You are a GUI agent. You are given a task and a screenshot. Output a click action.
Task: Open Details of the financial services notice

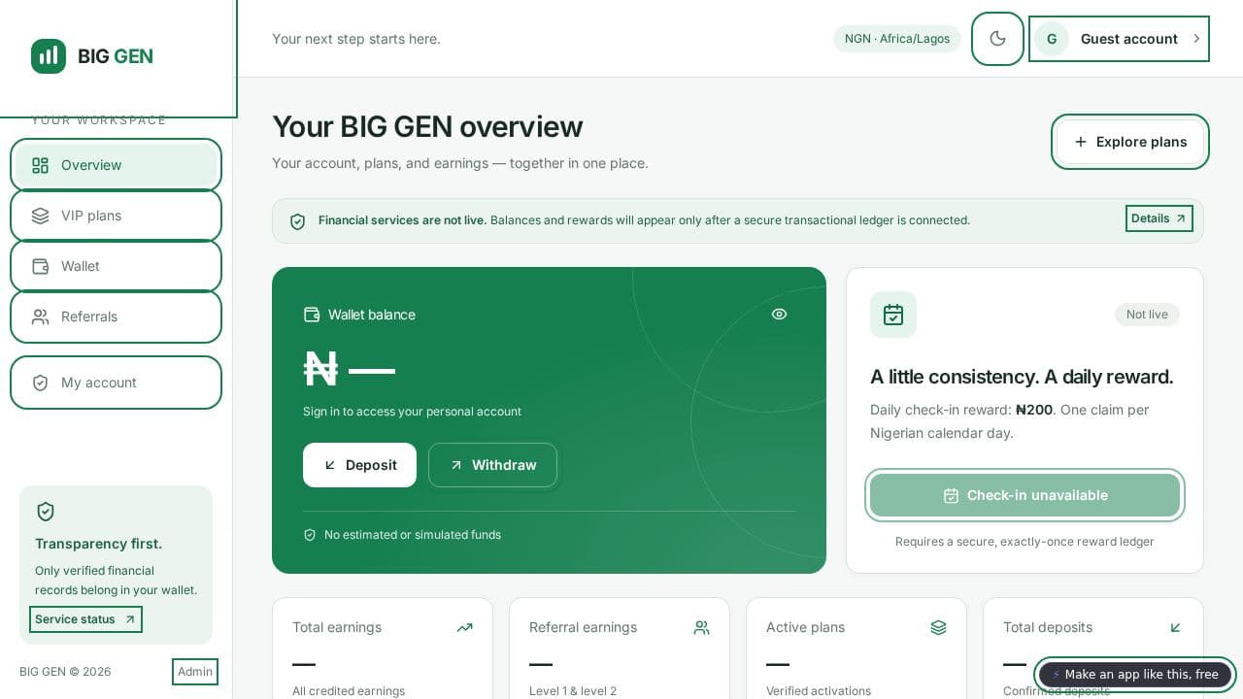pyautogui.click(x=1159, y=218)
